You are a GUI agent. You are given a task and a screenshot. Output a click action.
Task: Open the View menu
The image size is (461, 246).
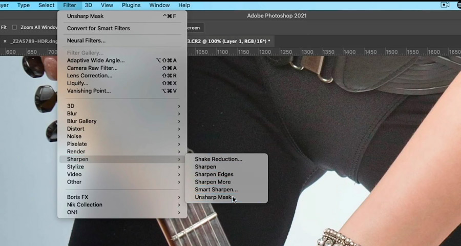point(107,5)
